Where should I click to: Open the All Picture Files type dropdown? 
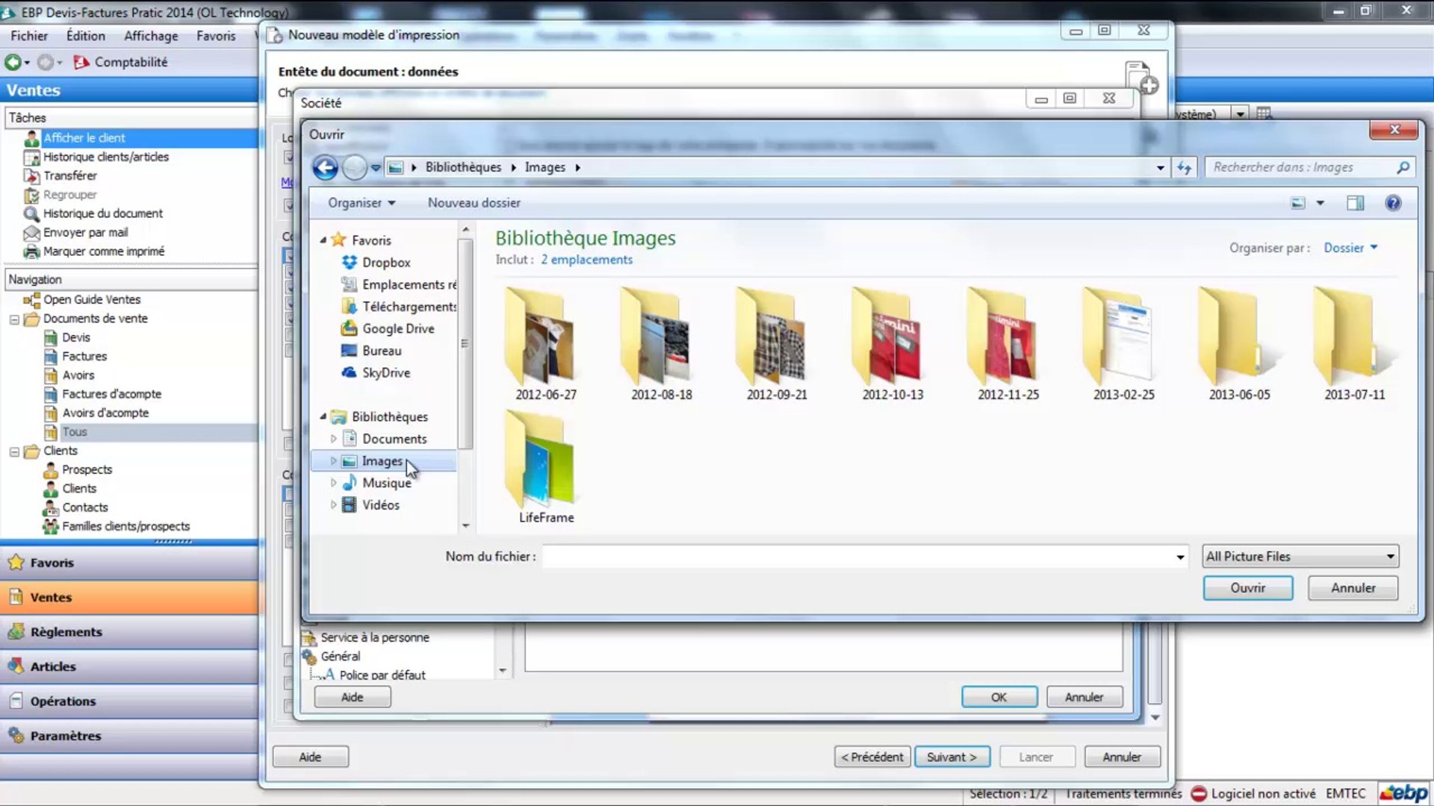point(1300,556)
